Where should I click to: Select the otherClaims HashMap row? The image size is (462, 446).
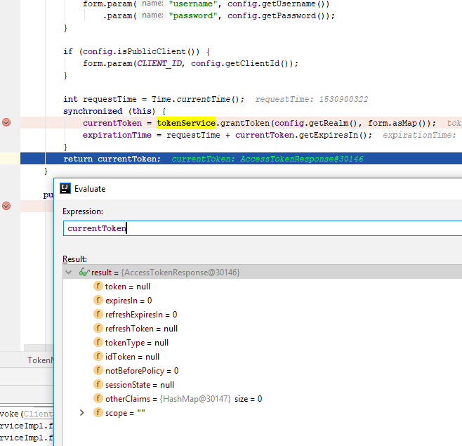(263, 398)
